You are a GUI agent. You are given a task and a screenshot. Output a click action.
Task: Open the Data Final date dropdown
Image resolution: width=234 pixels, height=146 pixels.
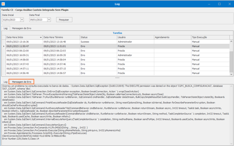tap(49, 20)
